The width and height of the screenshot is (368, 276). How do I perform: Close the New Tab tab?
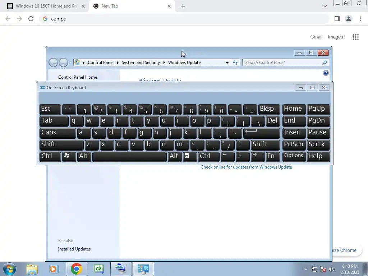click(x=169, y=6)
